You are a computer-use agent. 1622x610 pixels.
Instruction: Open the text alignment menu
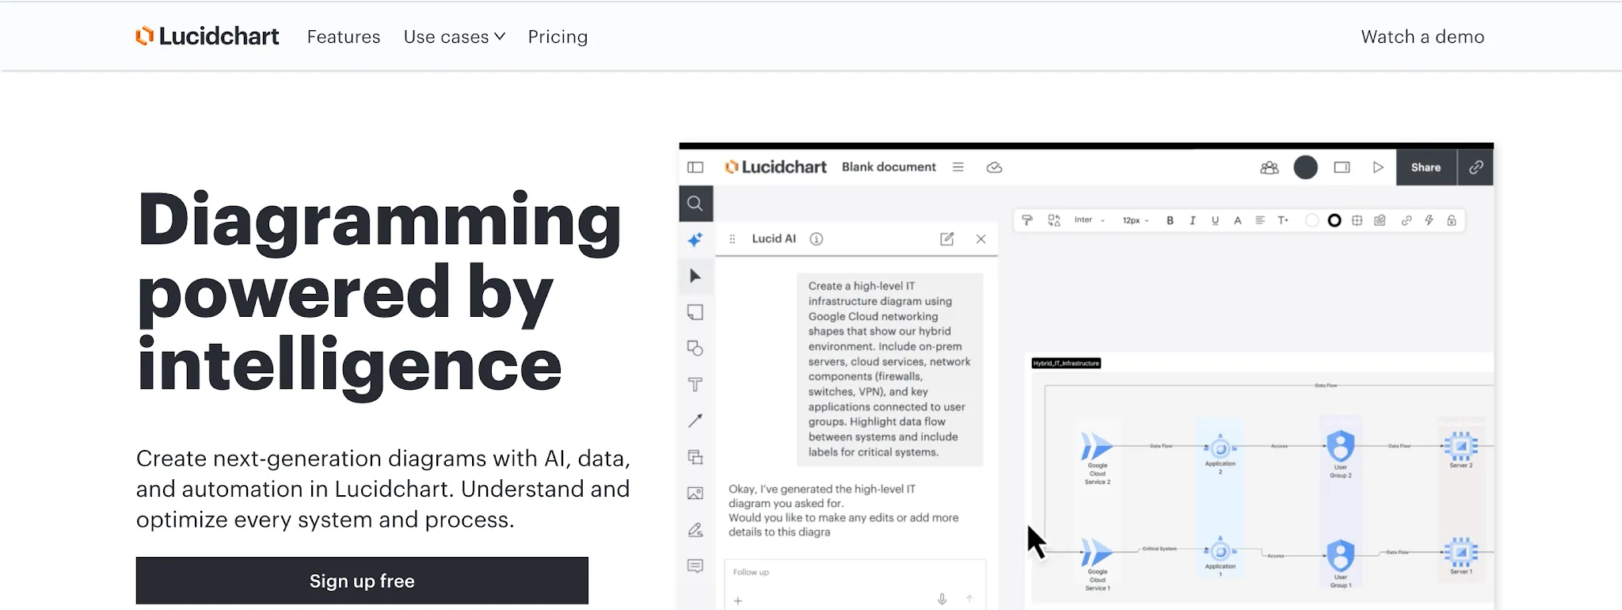(1260, 220)
